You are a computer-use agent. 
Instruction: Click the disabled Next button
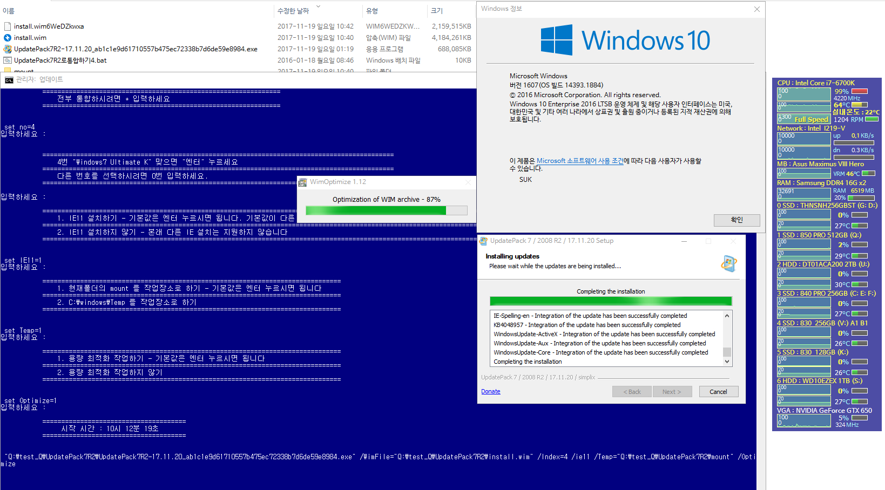[x=672, y=392]
